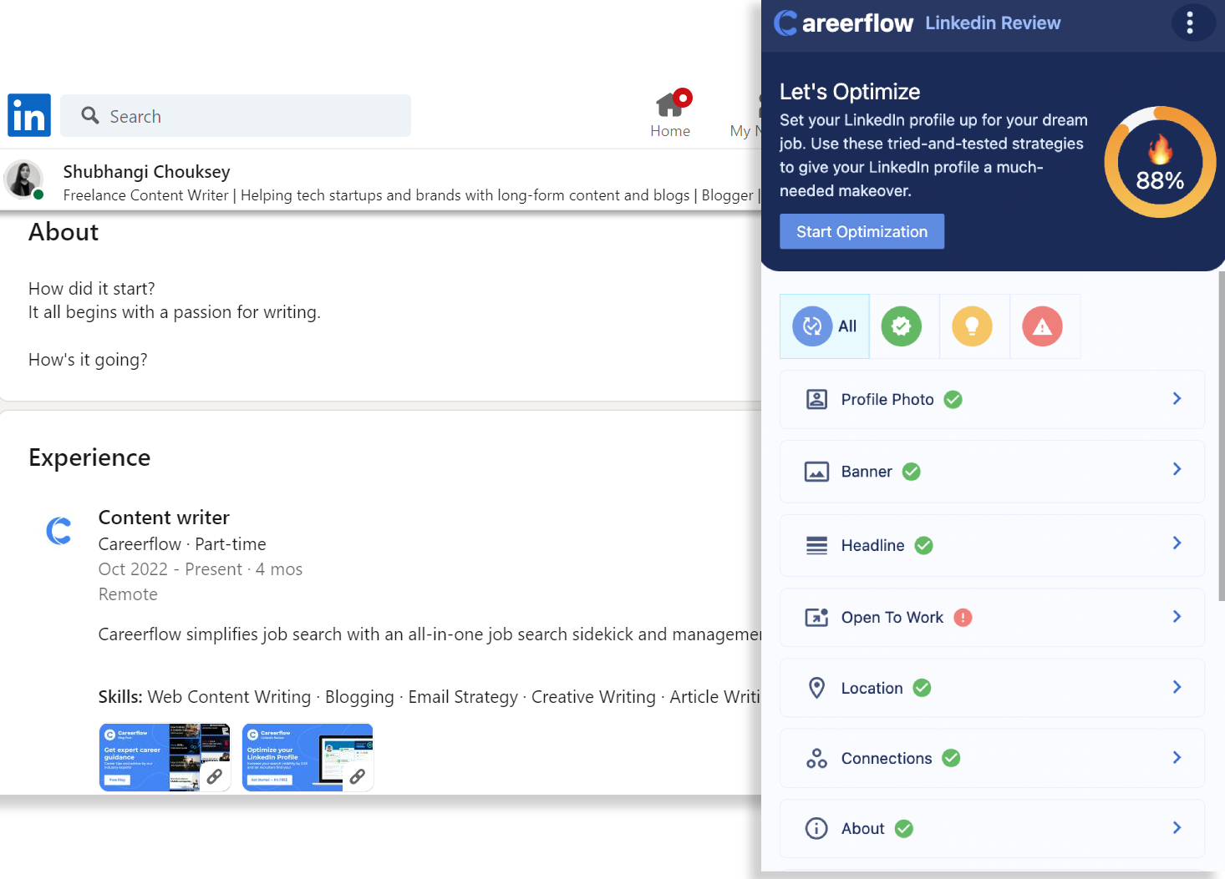Click the link icon on the first media thumbnail
Viewport: 1225px width, 879px height.
point(215,776)
